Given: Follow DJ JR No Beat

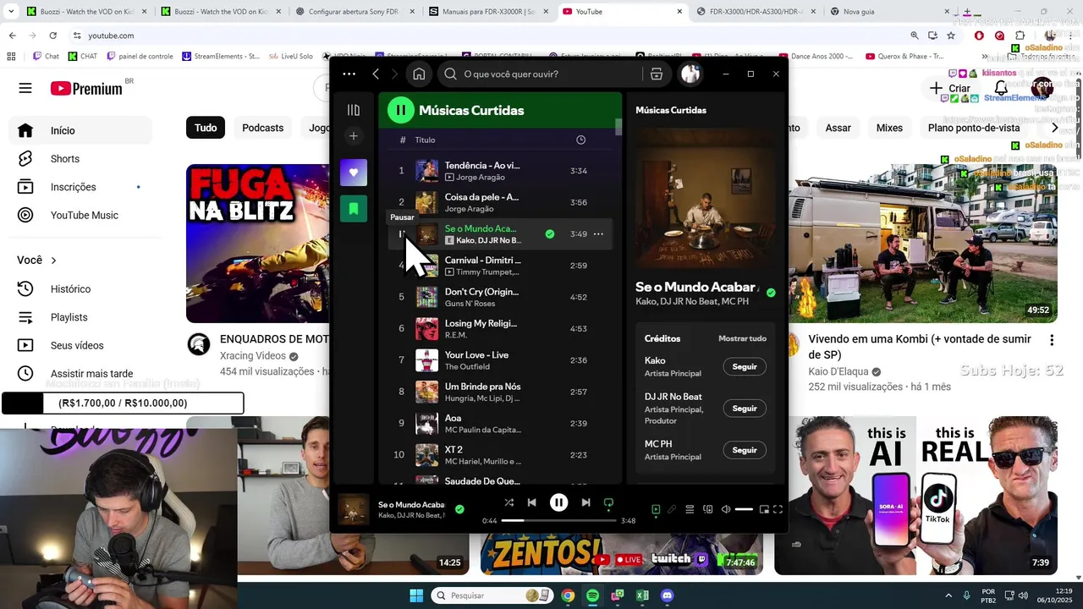Looking at the screenshot, I should (745, 409).
